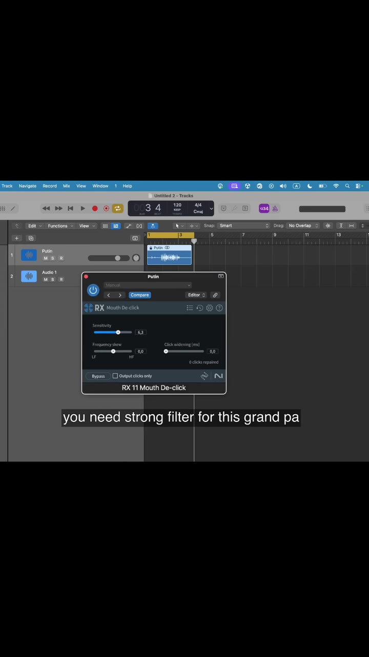Click the Bypass button
This screenshot has height=657, width=369.
98,376
